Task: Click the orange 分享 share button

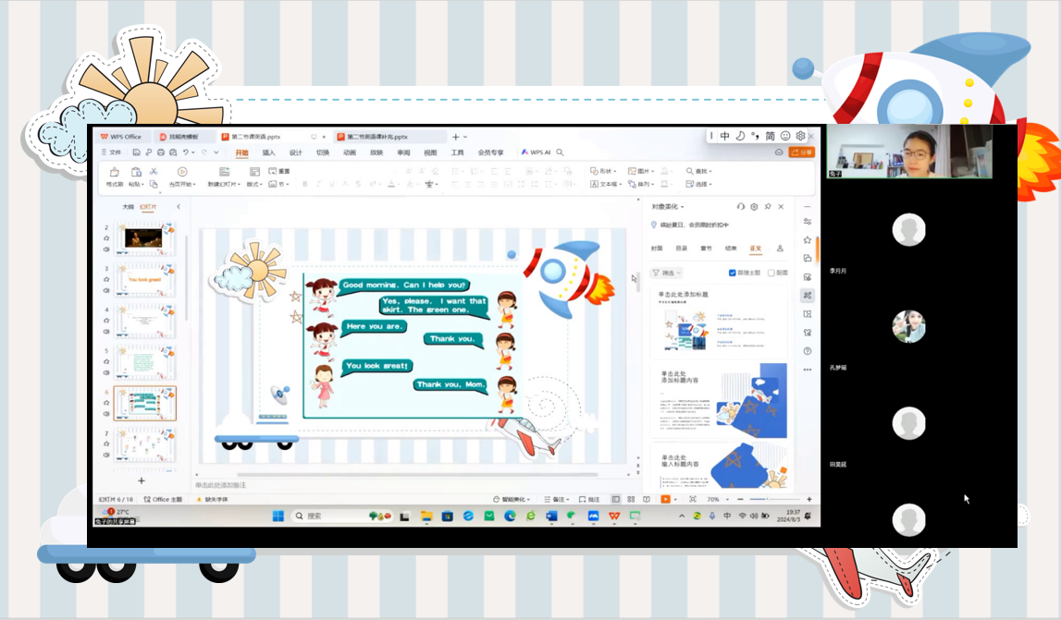Action: pos(802,152)
